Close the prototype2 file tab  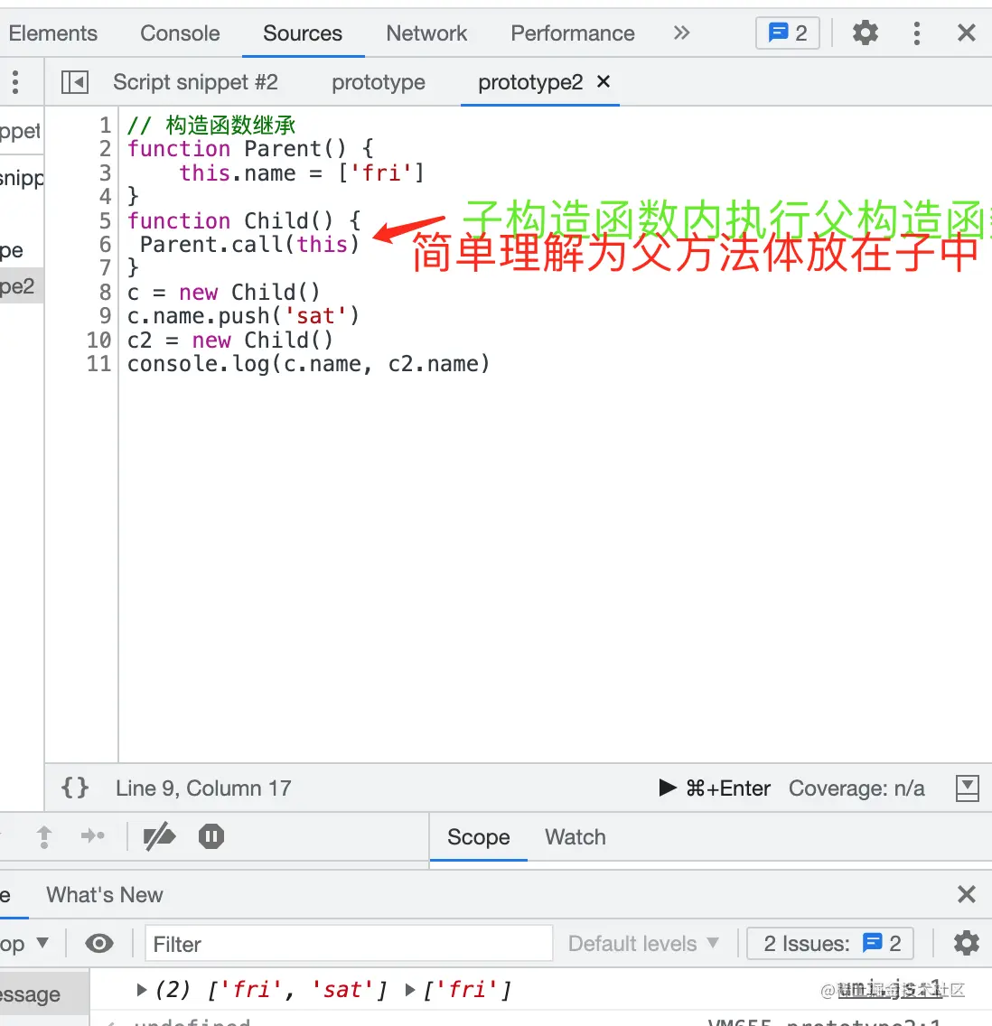coord(604,82)
